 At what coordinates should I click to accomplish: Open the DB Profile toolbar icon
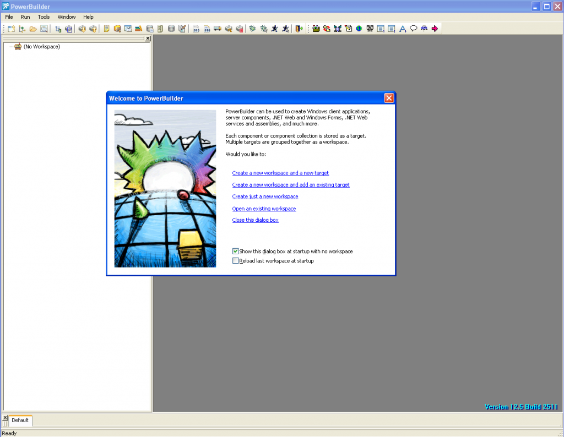pos(150,29)
